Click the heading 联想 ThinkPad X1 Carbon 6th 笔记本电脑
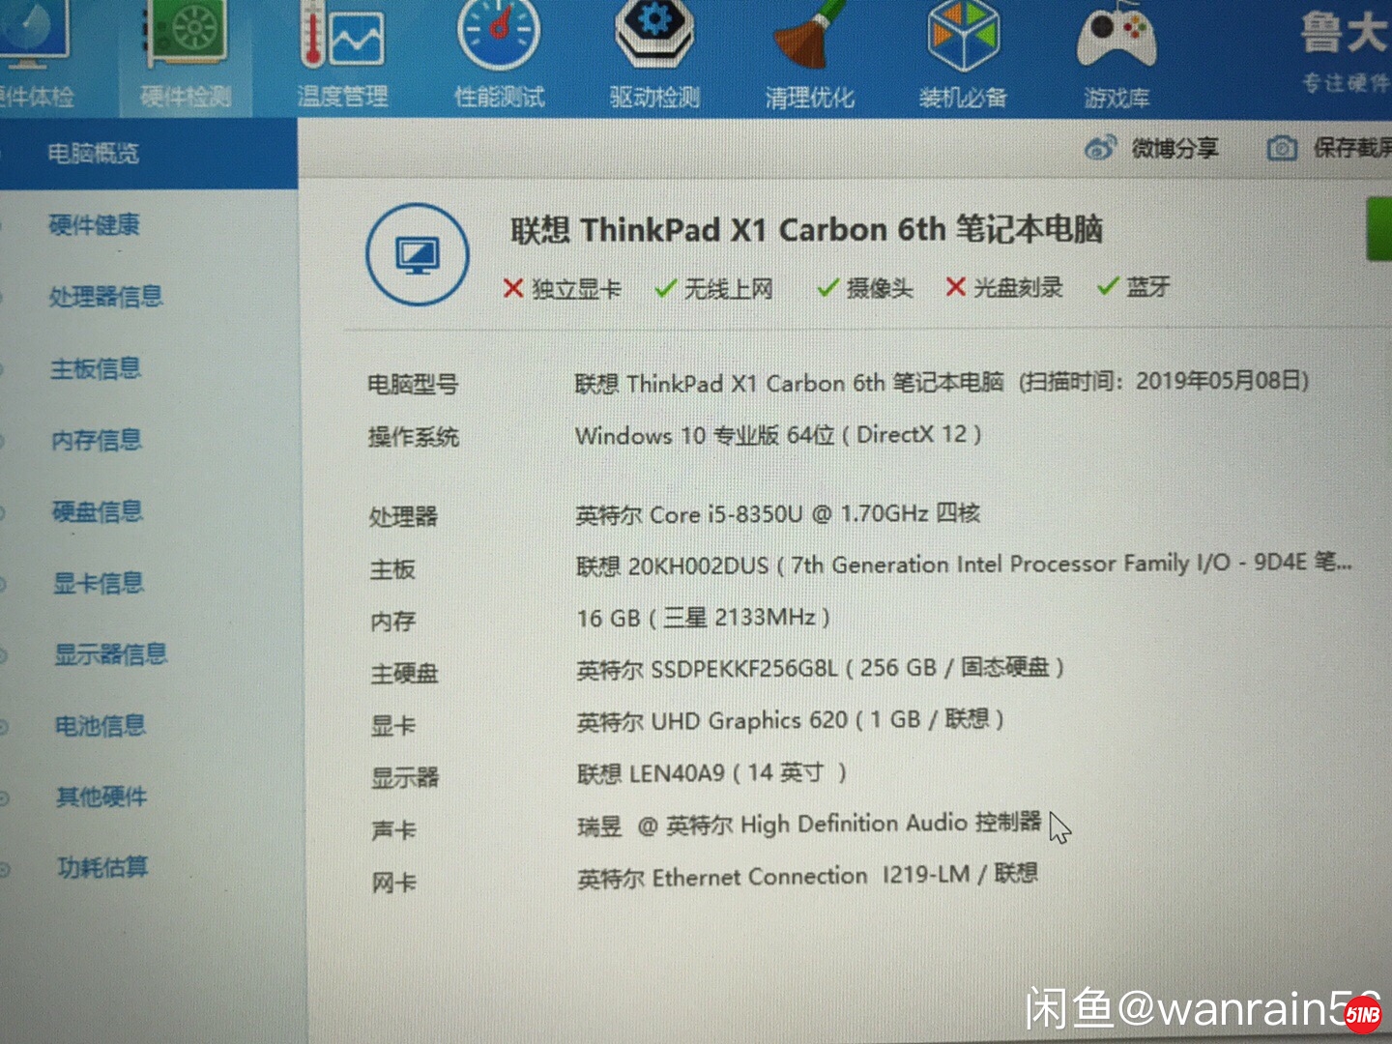The image size is (1392, 1044). coord(806,229)
